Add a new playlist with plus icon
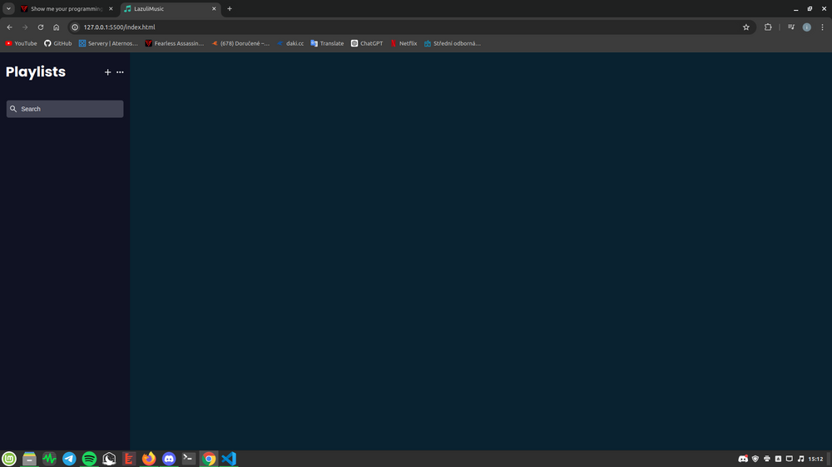832x467 pixels. pos(107,72)
